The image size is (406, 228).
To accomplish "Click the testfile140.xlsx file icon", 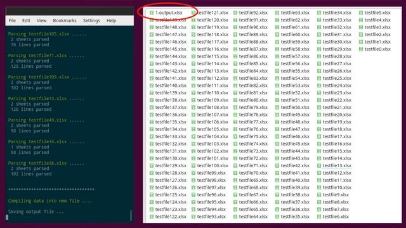I will click(152, 85).
